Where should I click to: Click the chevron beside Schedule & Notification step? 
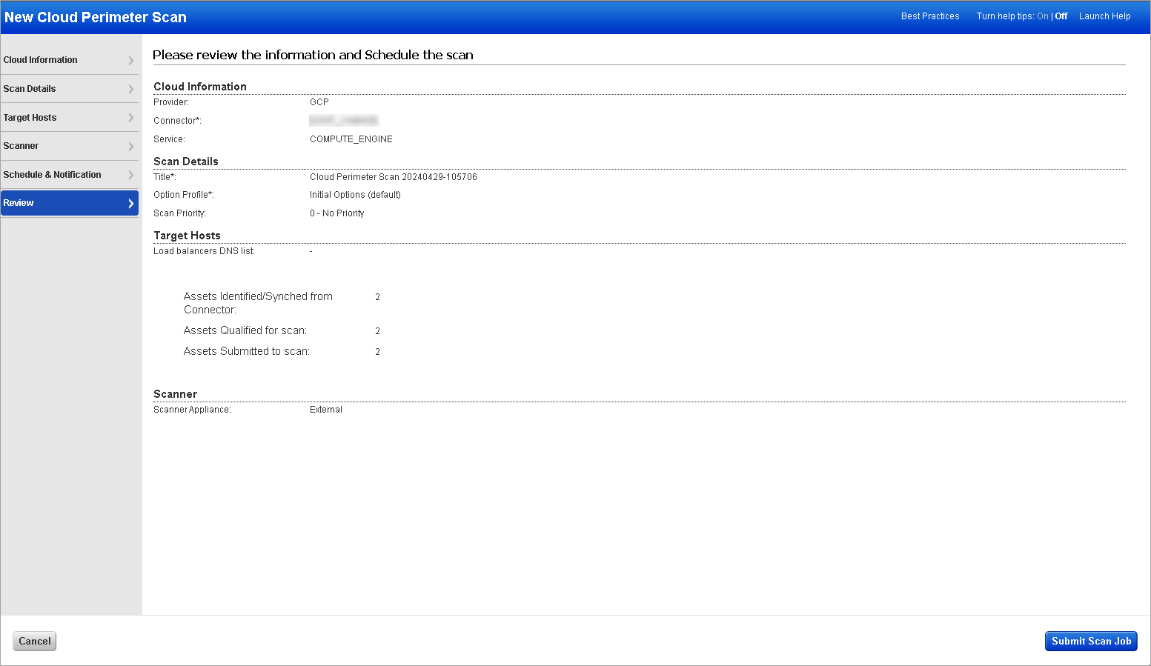coord(131,174)
